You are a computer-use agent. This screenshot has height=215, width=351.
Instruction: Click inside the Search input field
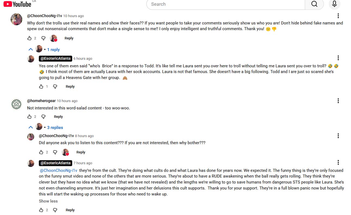click(x=225, y=4)
